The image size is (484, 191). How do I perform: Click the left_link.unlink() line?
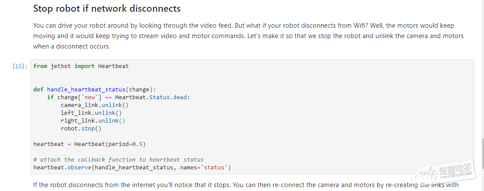coord(92,113)
